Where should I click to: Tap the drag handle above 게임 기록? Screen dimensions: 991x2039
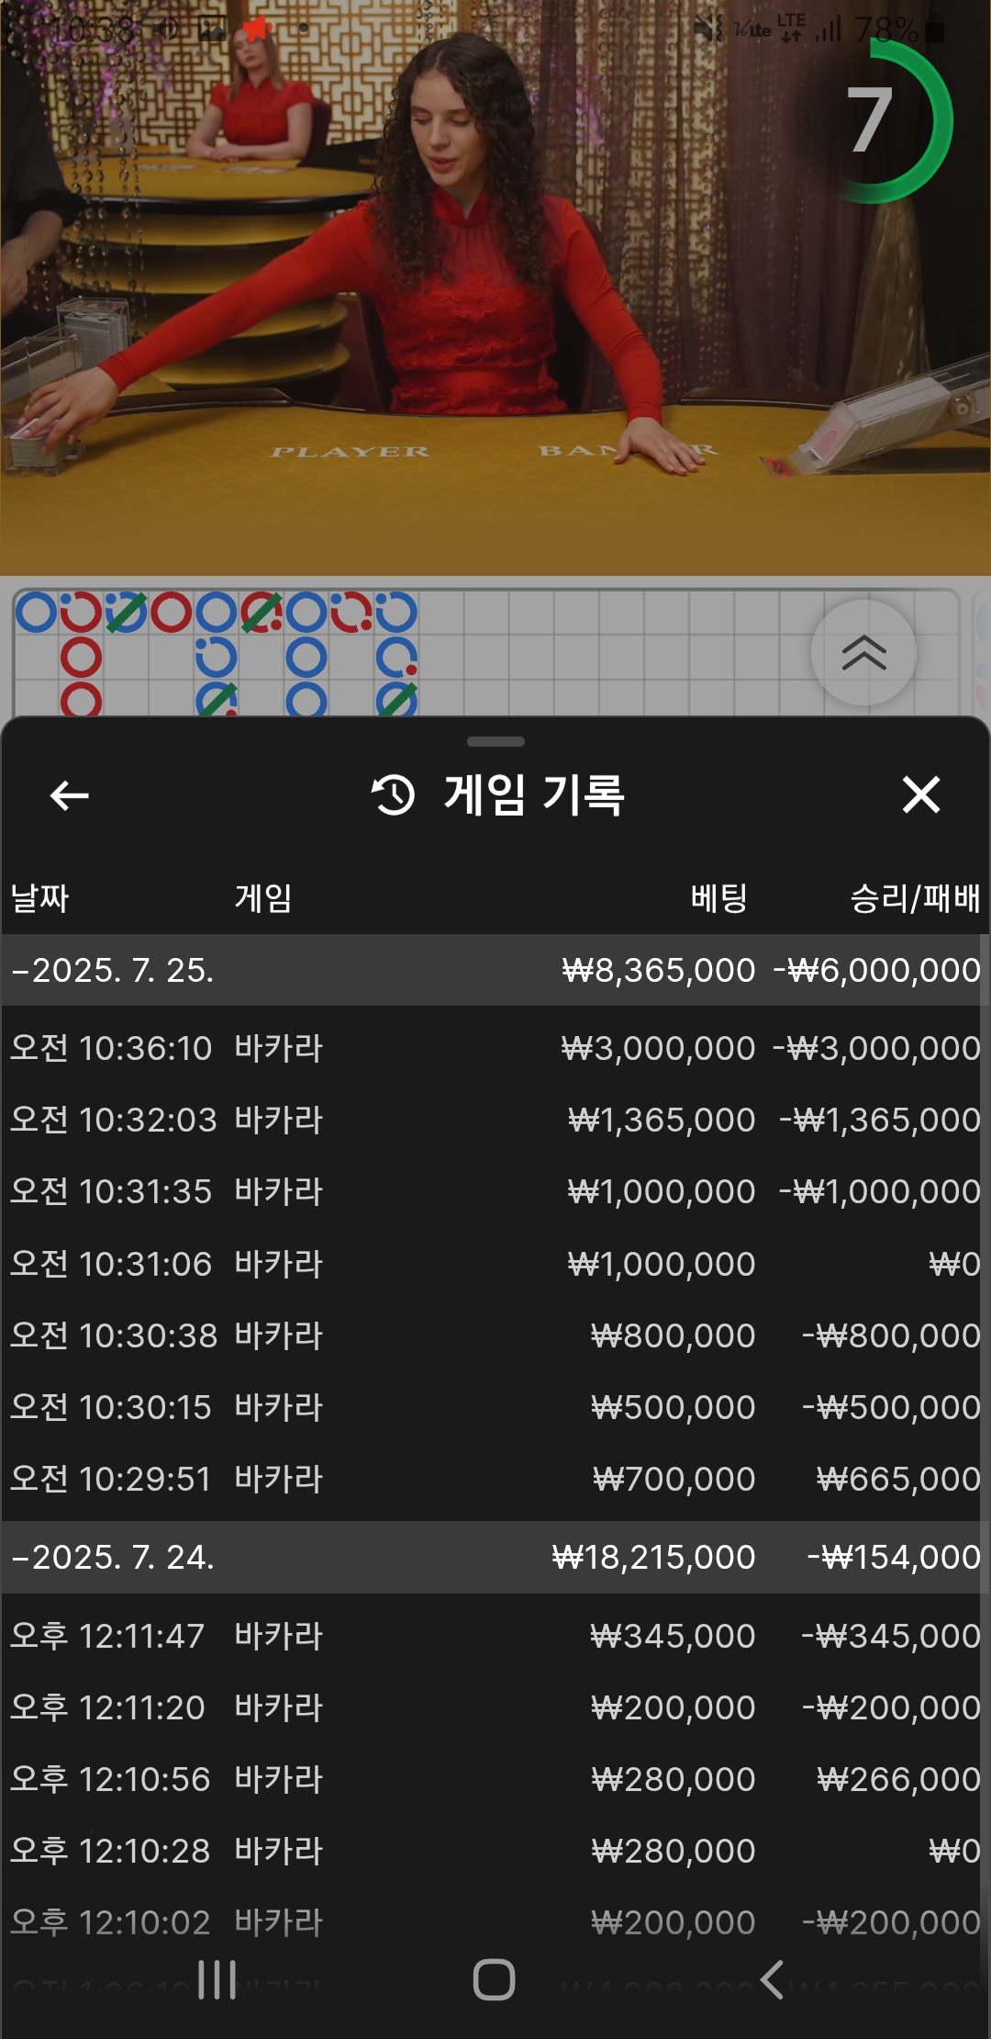495,741
